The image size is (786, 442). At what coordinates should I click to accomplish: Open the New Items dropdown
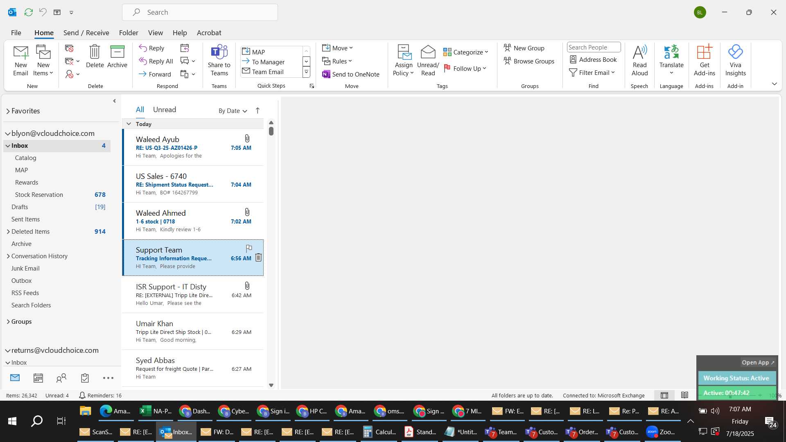[x=43, y=73]
